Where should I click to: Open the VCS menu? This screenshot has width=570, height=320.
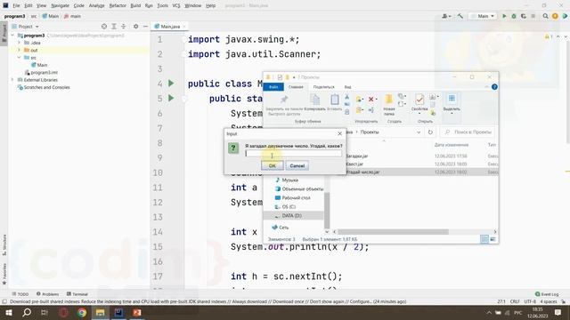(x=176, y=5)
